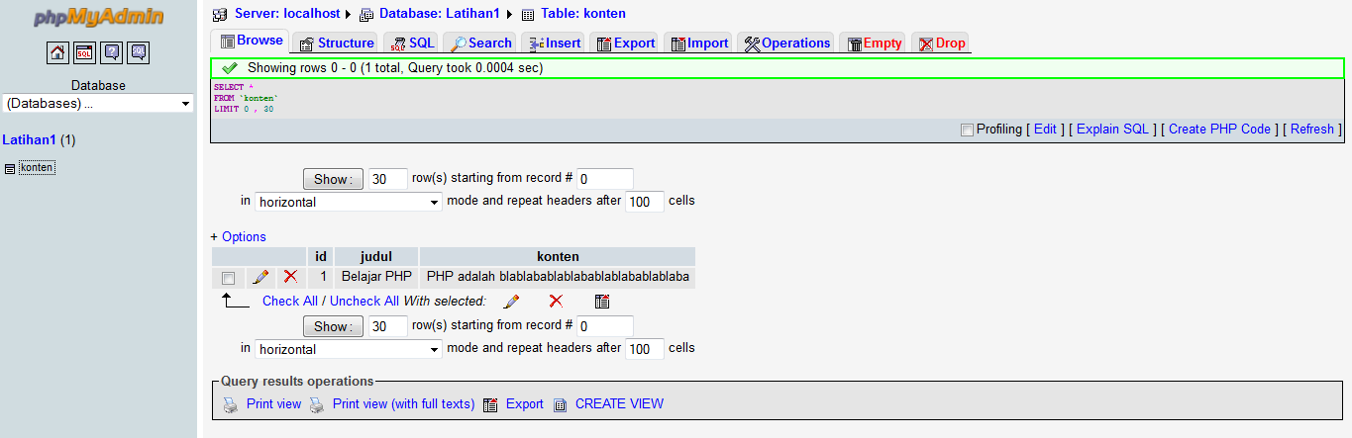
Task: Click the Explain SQL link
Action: 1112,130
